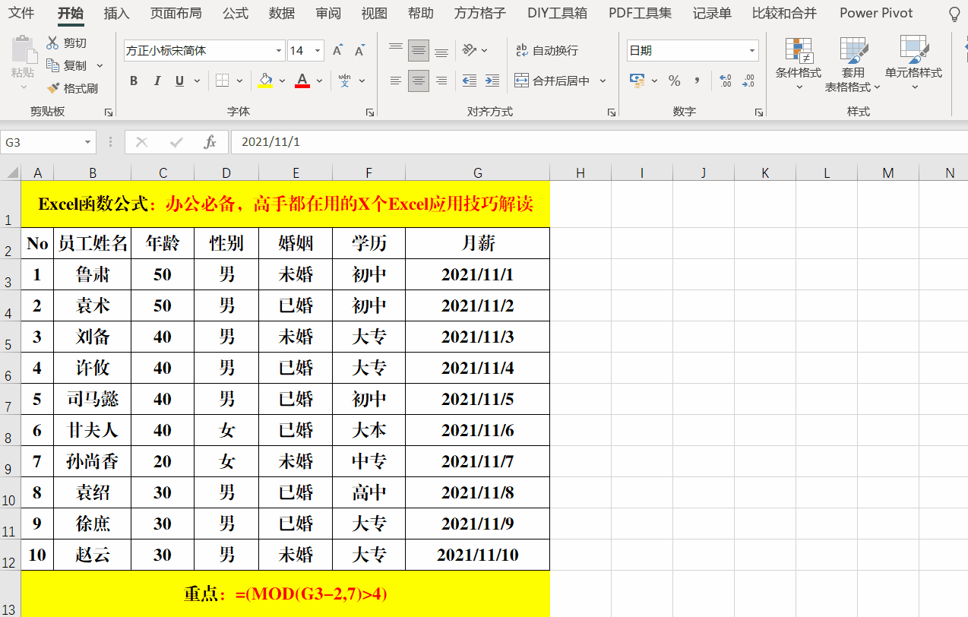968x617 pixels.
Task: Open the Power Pivot tab
Action: pyautogui.click(x=876, y=13)
